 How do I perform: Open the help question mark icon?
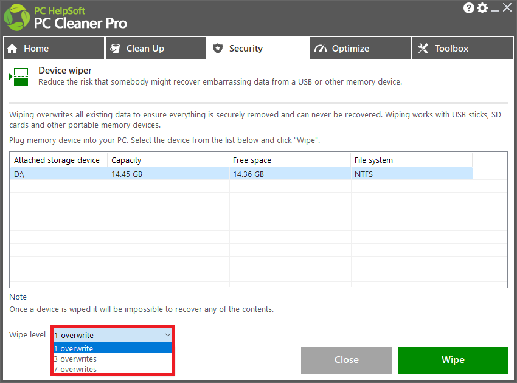coord(468,8)
